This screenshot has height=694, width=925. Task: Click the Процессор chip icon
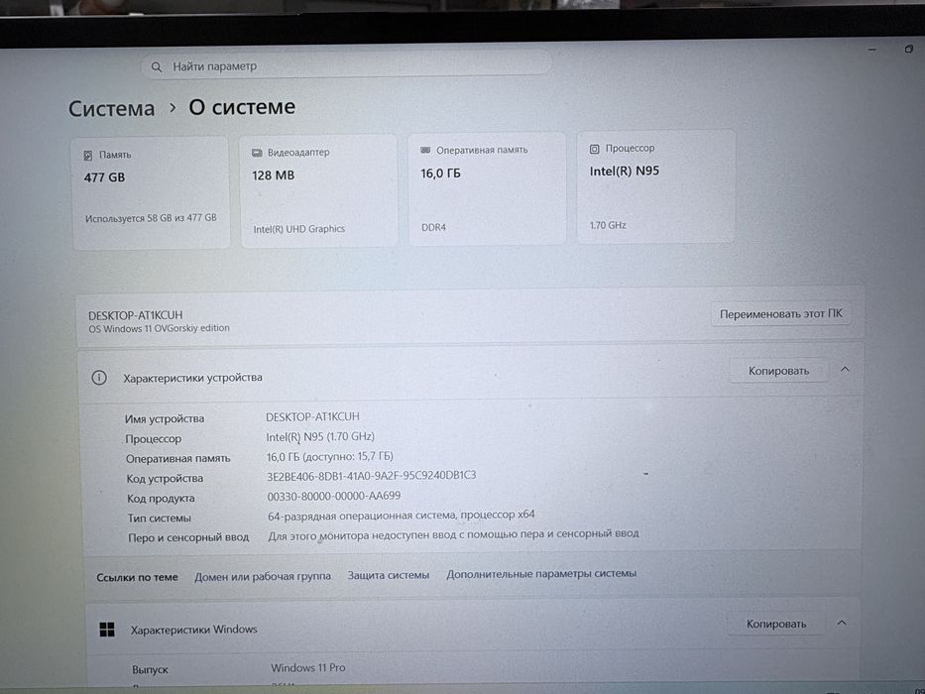point(595,150)
